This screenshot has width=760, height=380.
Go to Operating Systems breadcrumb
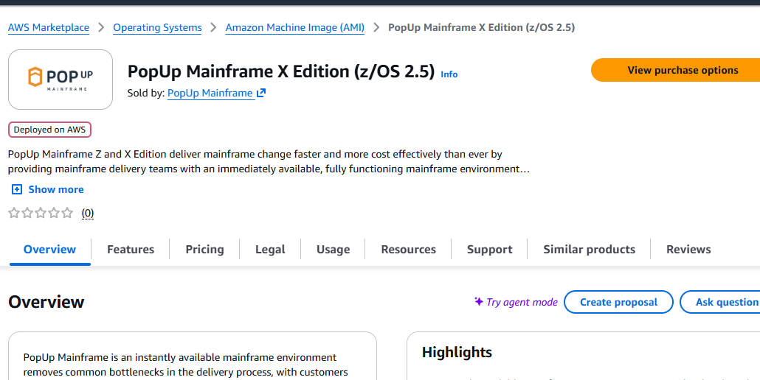coord(157,27)
